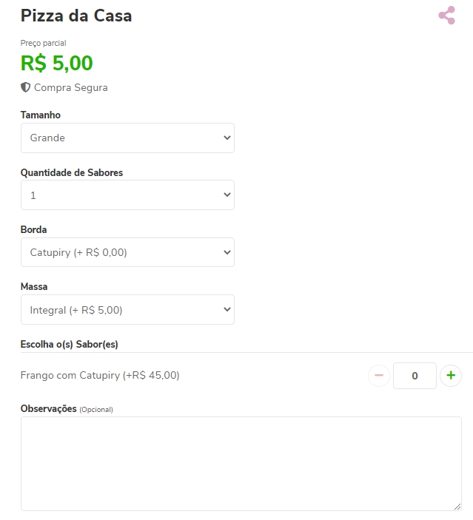Click the Compra Segura text
The height and width of the screenshot is (520, 473).
tap(71, 87)
